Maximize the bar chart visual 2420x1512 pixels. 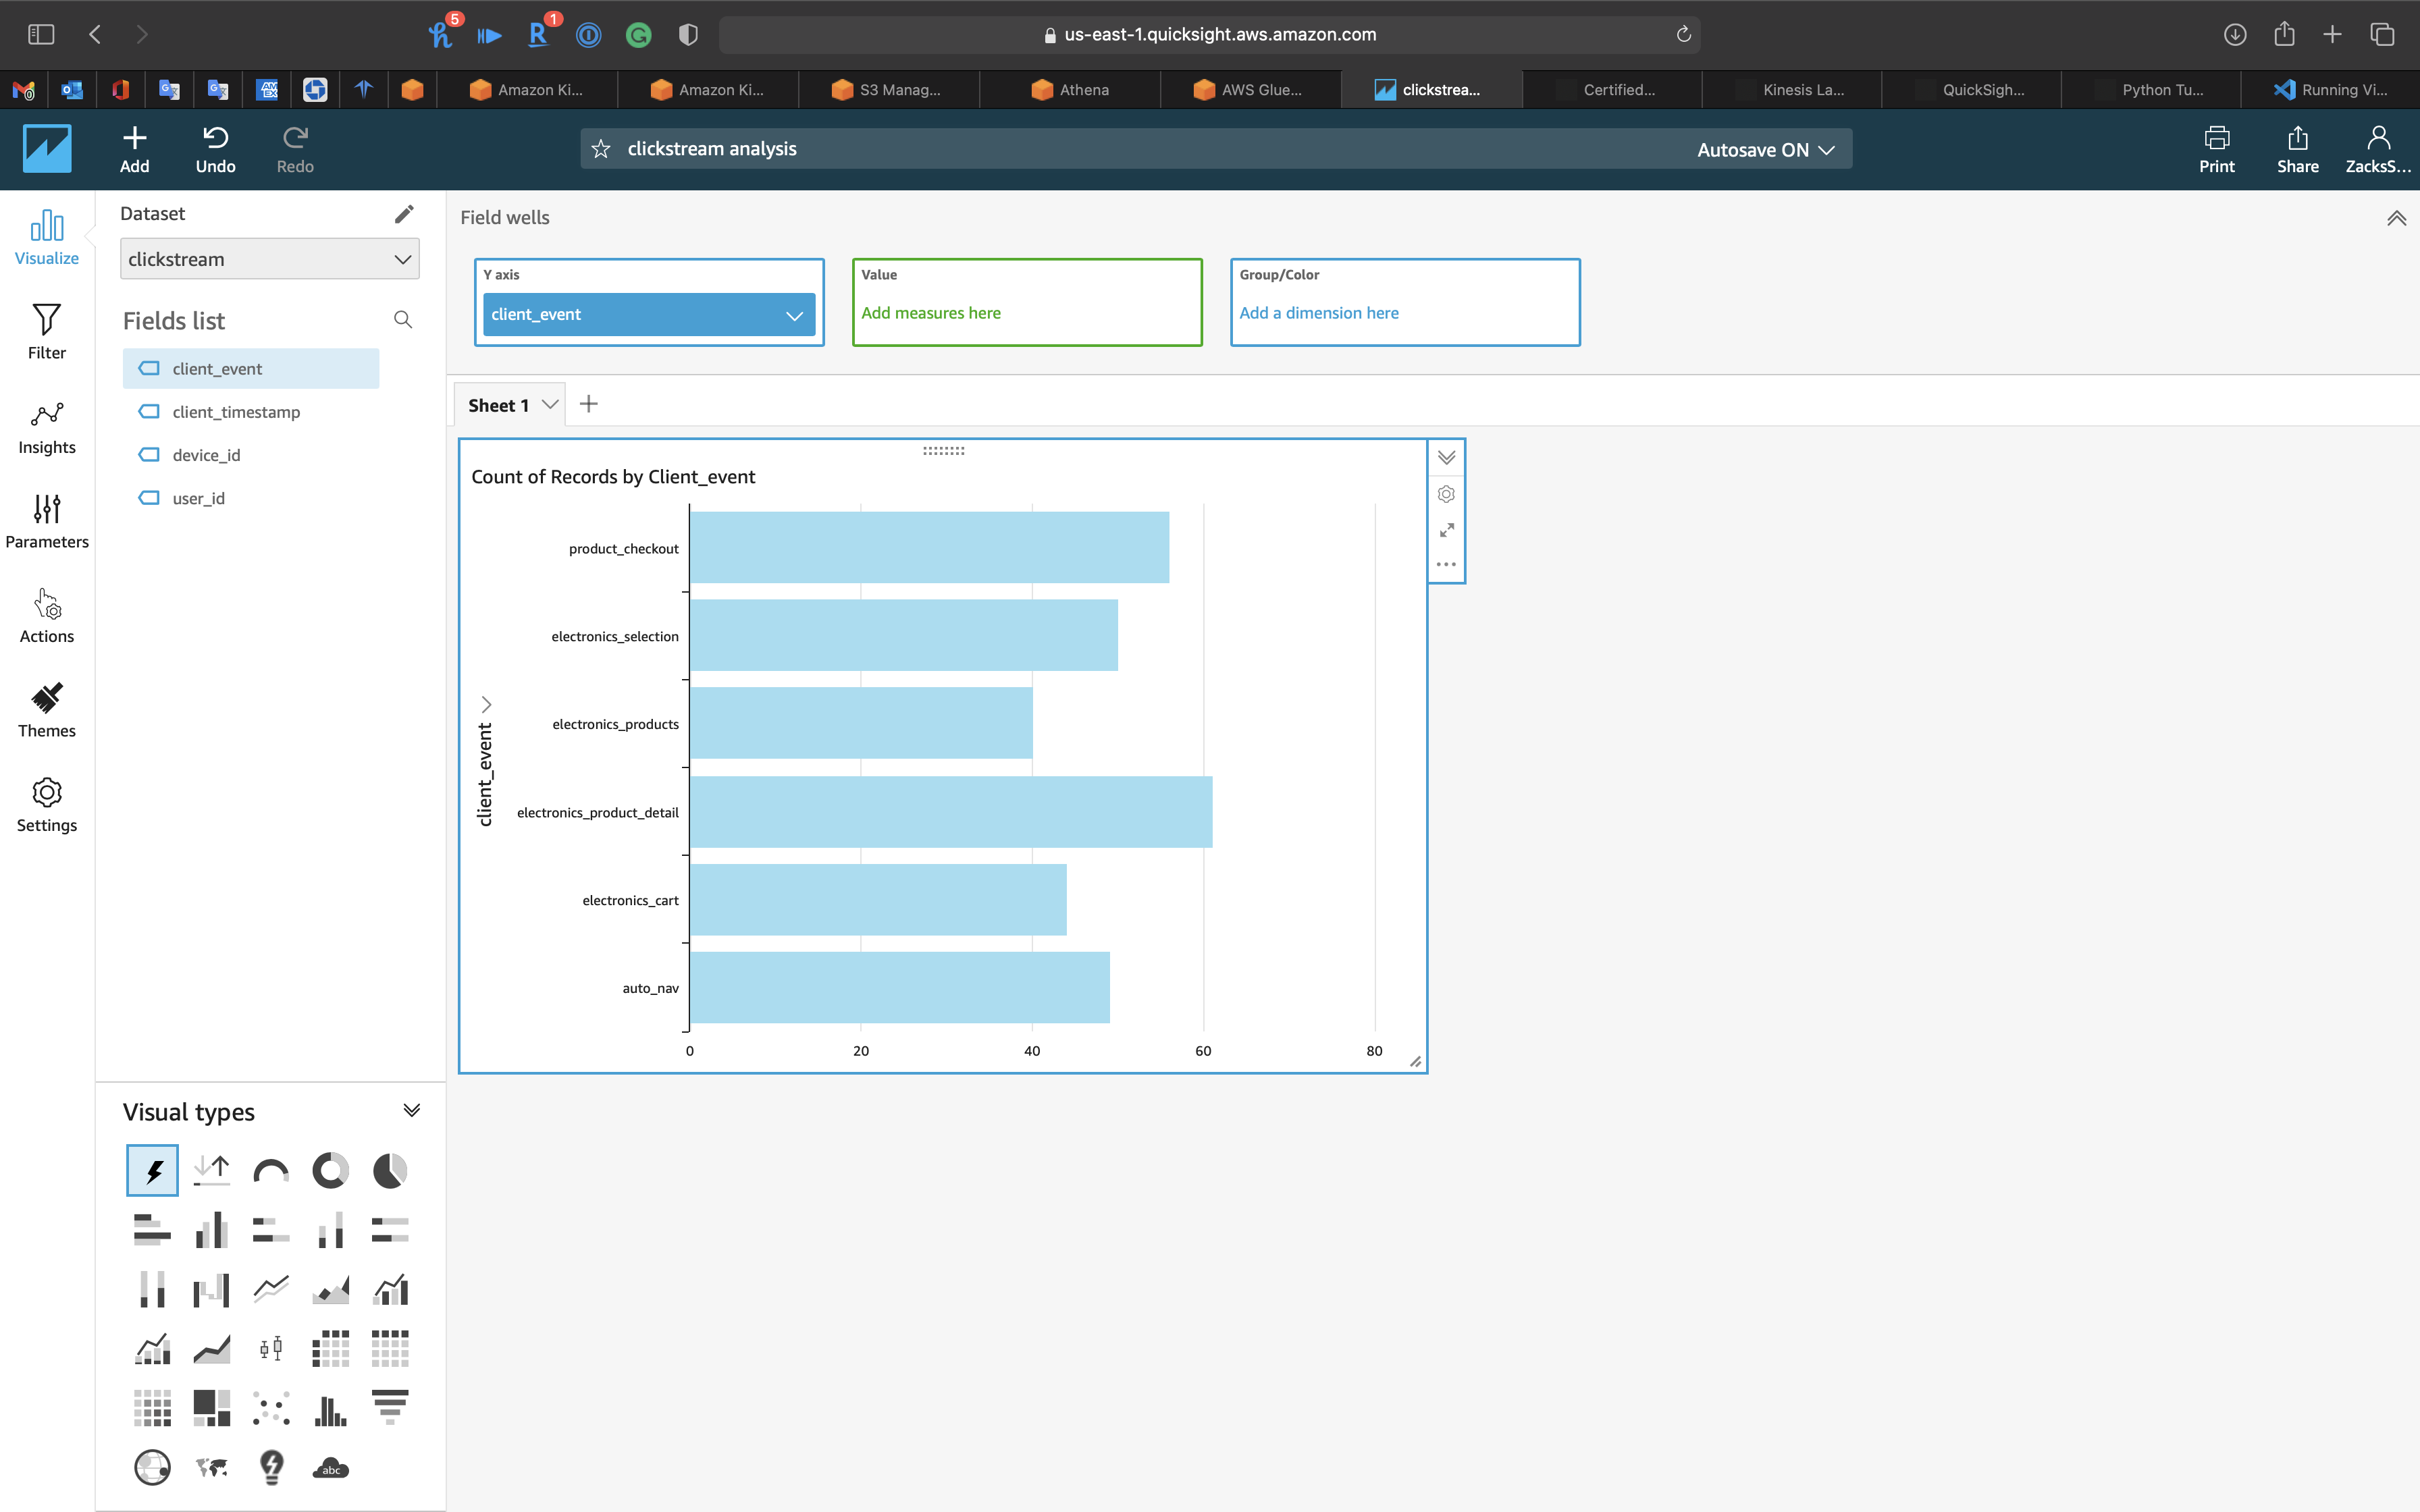(1446, 530)
